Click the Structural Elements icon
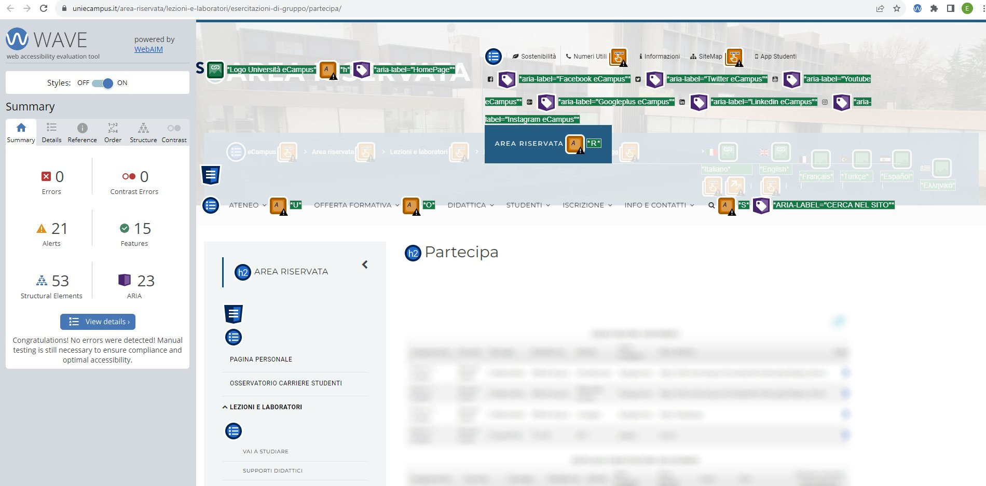The width and height of the screenshot is (986, 486). [42, 281]
